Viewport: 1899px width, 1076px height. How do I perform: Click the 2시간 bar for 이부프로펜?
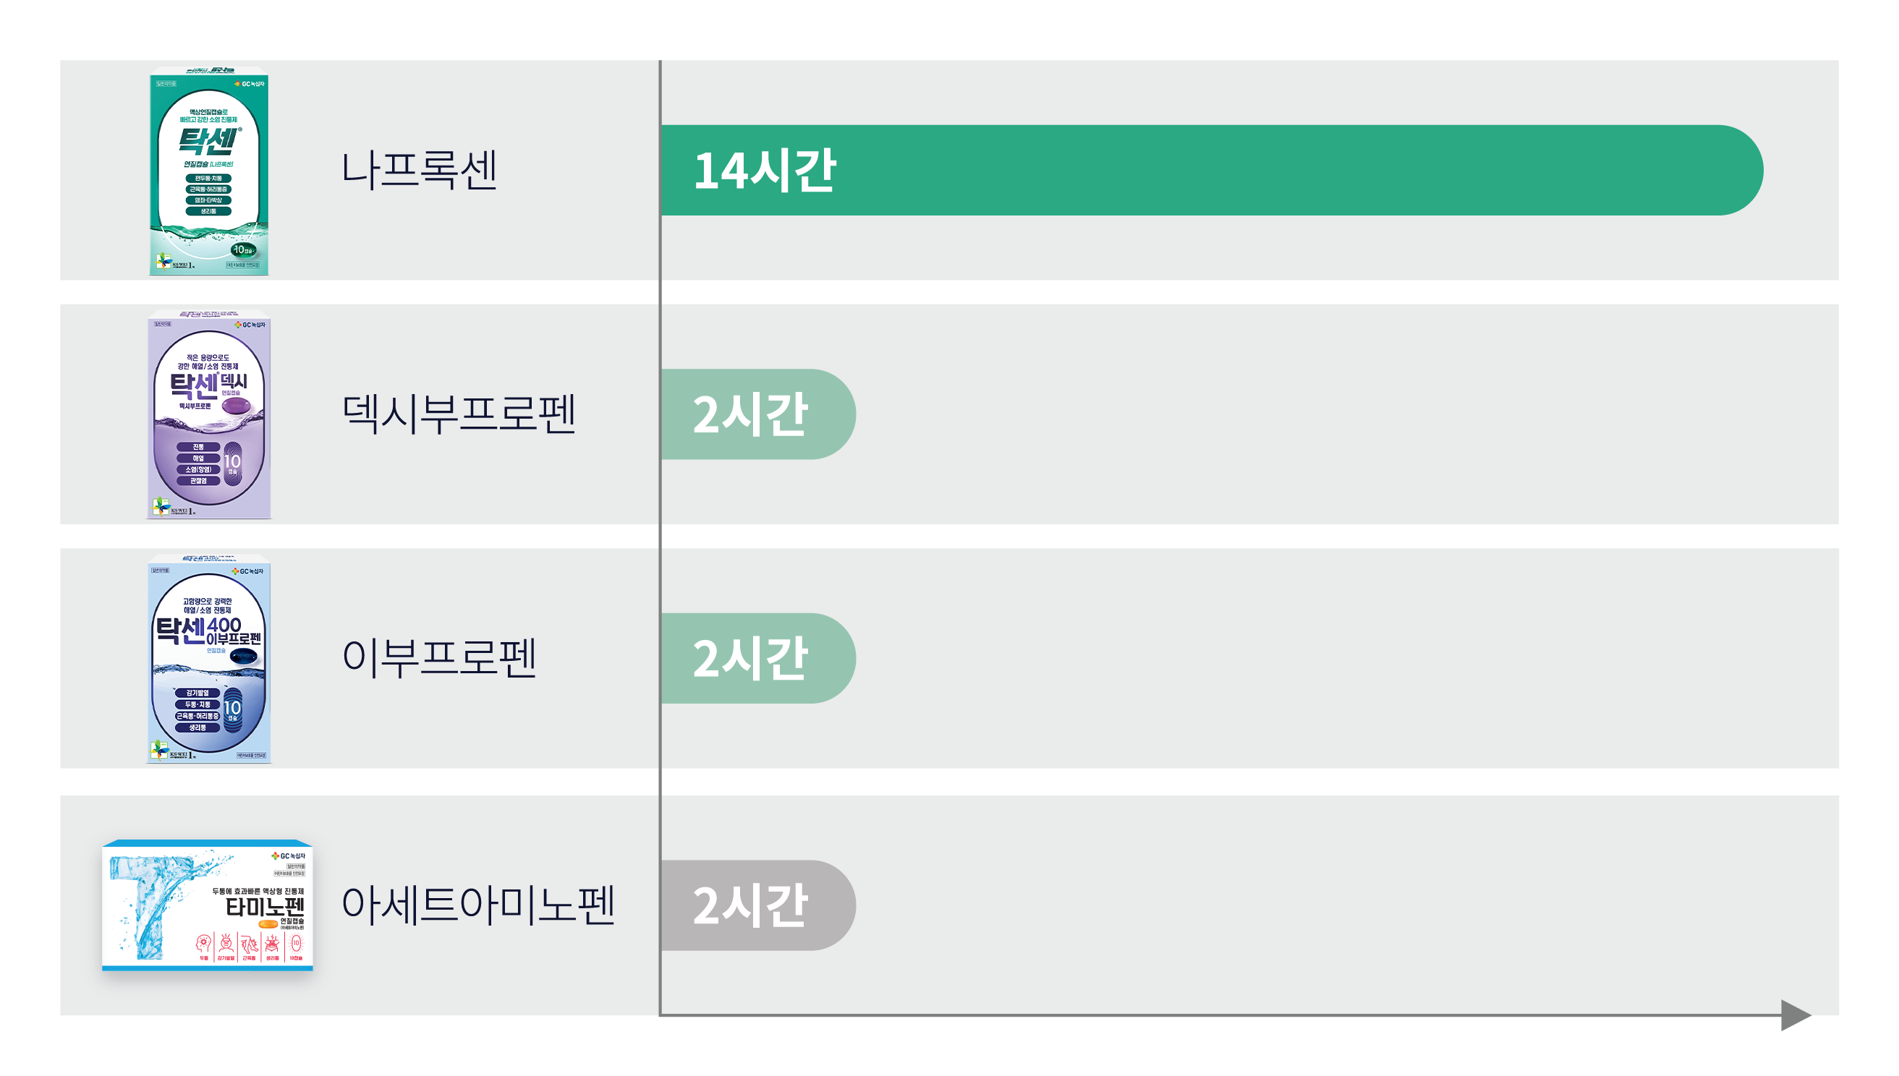tap(756, 658)
